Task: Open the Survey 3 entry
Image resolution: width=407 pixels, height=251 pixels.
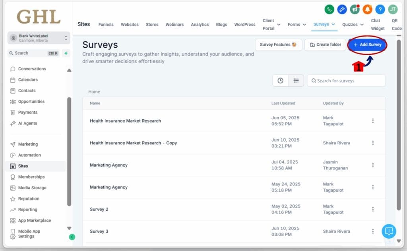Action: click(x=99, y=231)
